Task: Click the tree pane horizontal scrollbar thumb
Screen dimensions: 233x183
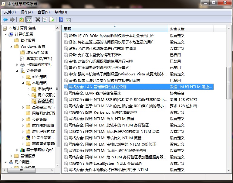Action: (22, 170)
